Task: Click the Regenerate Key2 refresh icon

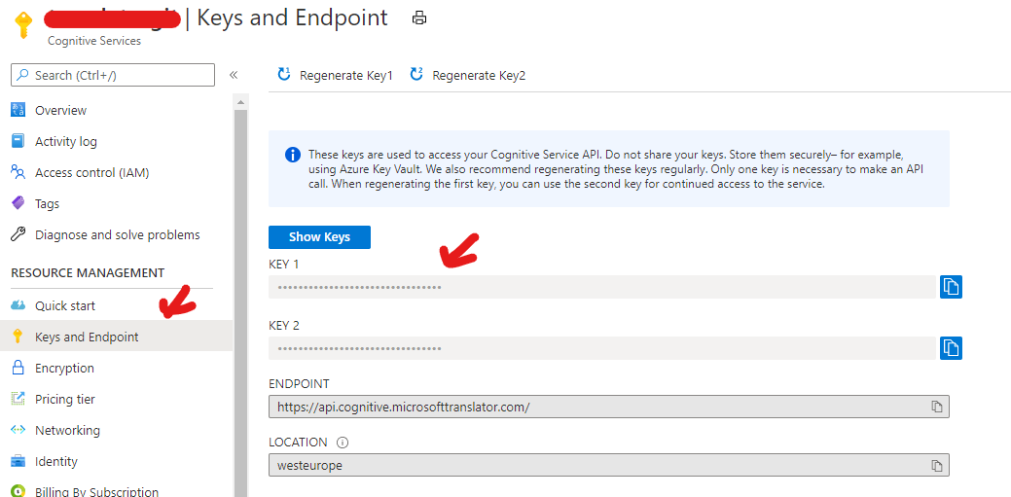Action: (416, 74)
